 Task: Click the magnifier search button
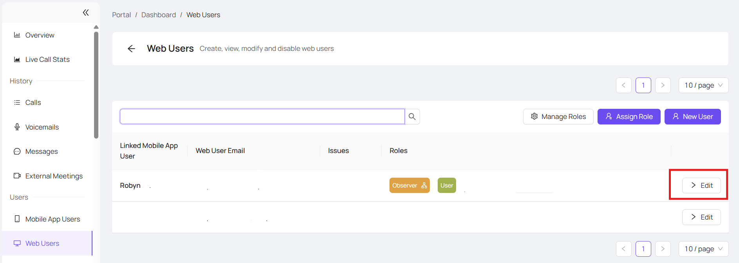(x=412, y=117)
